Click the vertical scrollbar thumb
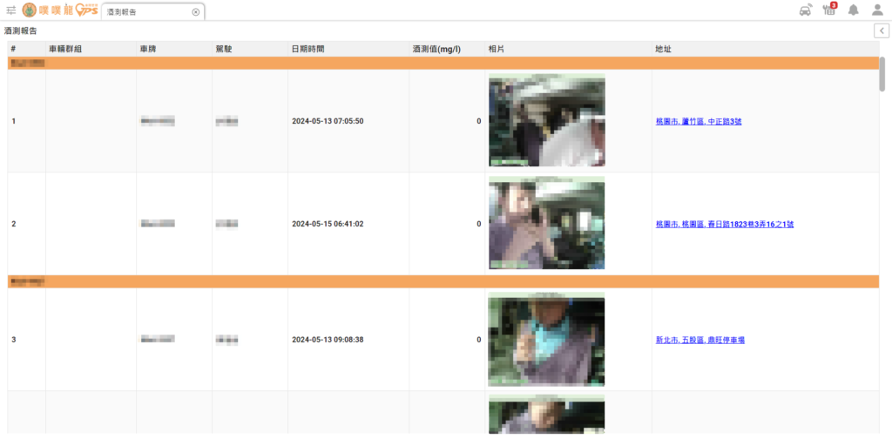Screen dimensions: 892x439 point(882,74)
